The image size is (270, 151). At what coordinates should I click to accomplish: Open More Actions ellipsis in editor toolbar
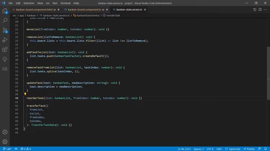265,10
